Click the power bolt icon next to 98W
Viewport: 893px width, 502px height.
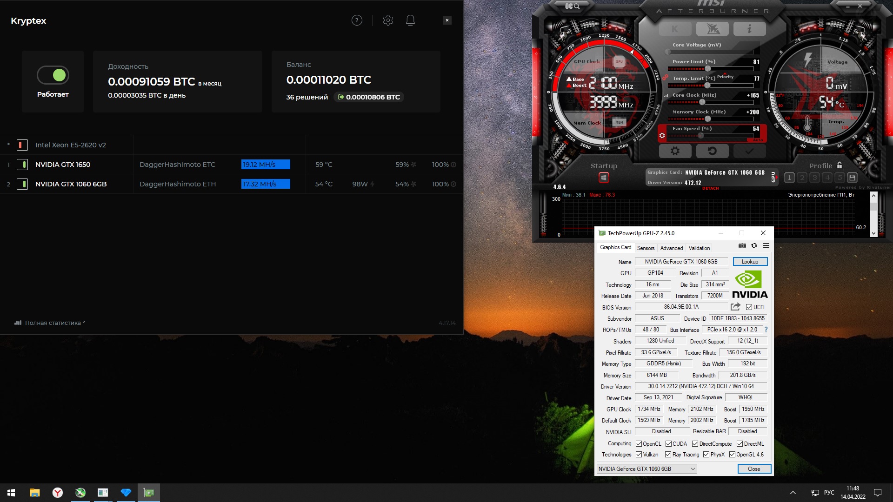372,184
